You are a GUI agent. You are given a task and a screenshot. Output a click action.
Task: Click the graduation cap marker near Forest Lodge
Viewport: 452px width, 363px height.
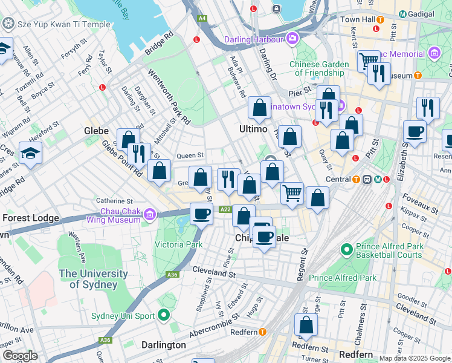pyautogui.click(x=30, y=152)
